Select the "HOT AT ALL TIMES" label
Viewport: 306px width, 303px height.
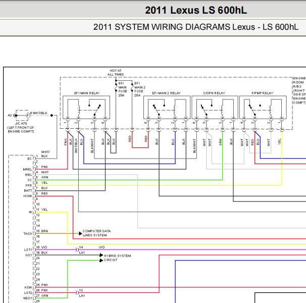[x=116, y=72]
